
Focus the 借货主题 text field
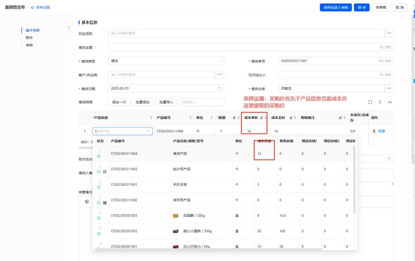coord(251,47)
